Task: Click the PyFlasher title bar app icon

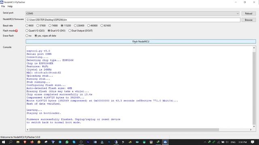Action: (2, 2)
